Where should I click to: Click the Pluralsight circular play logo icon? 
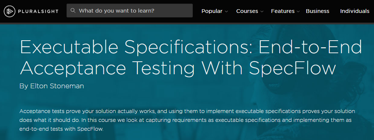point(10,11)
